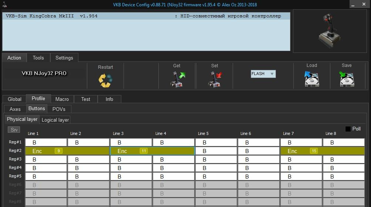Switch to the POVs tab

[x=59, y=109]
